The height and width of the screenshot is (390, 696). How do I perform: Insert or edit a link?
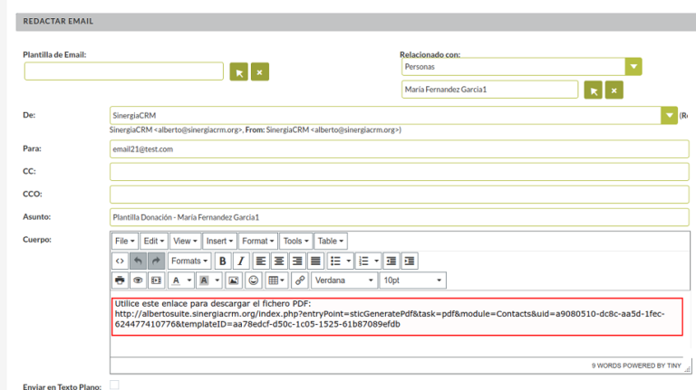(x=300, y=281)
